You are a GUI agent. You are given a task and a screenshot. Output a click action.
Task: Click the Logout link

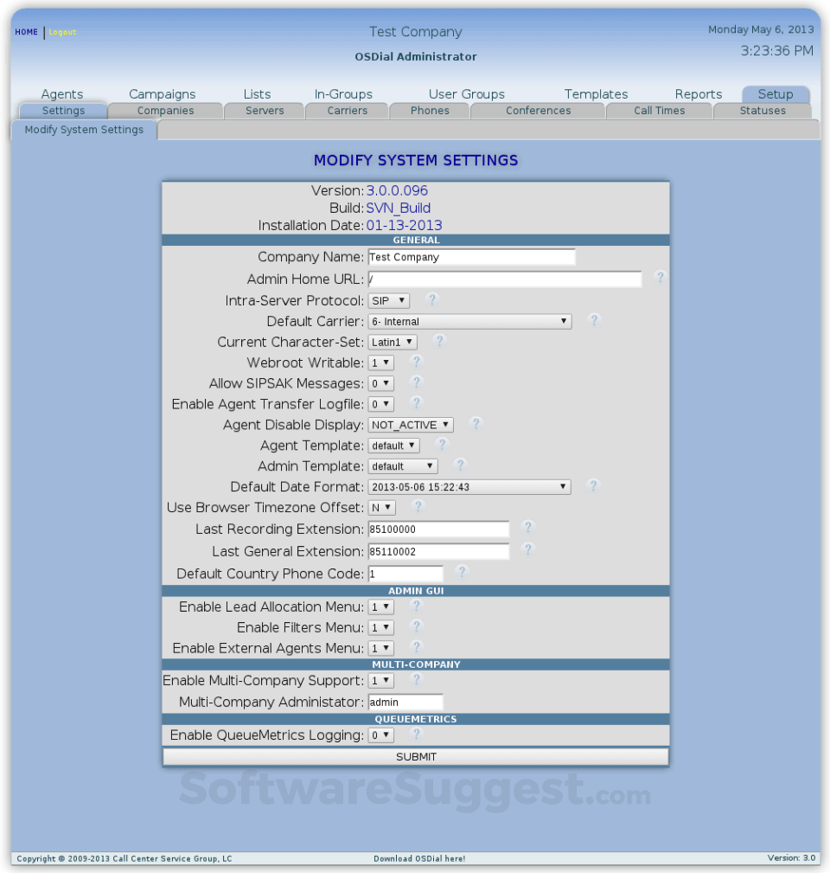click(x=61, y=31)
